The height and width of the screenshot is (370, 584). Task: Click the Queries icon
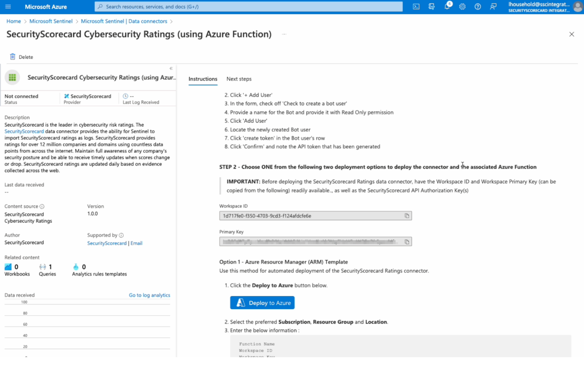[x=42, y=267]
